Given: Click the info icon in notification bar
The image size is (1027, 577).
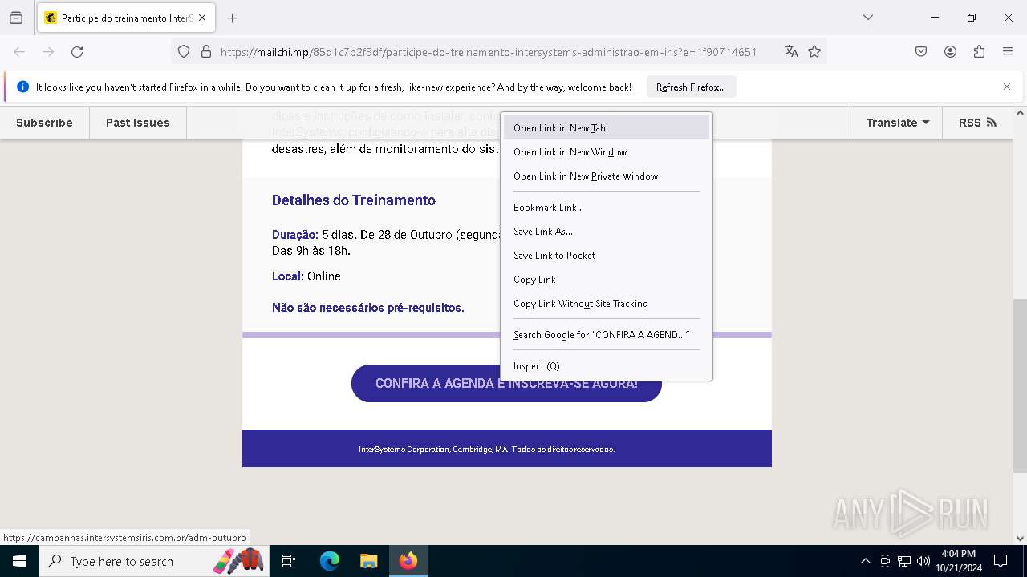Looking at the screenshot, I should 22,87.
